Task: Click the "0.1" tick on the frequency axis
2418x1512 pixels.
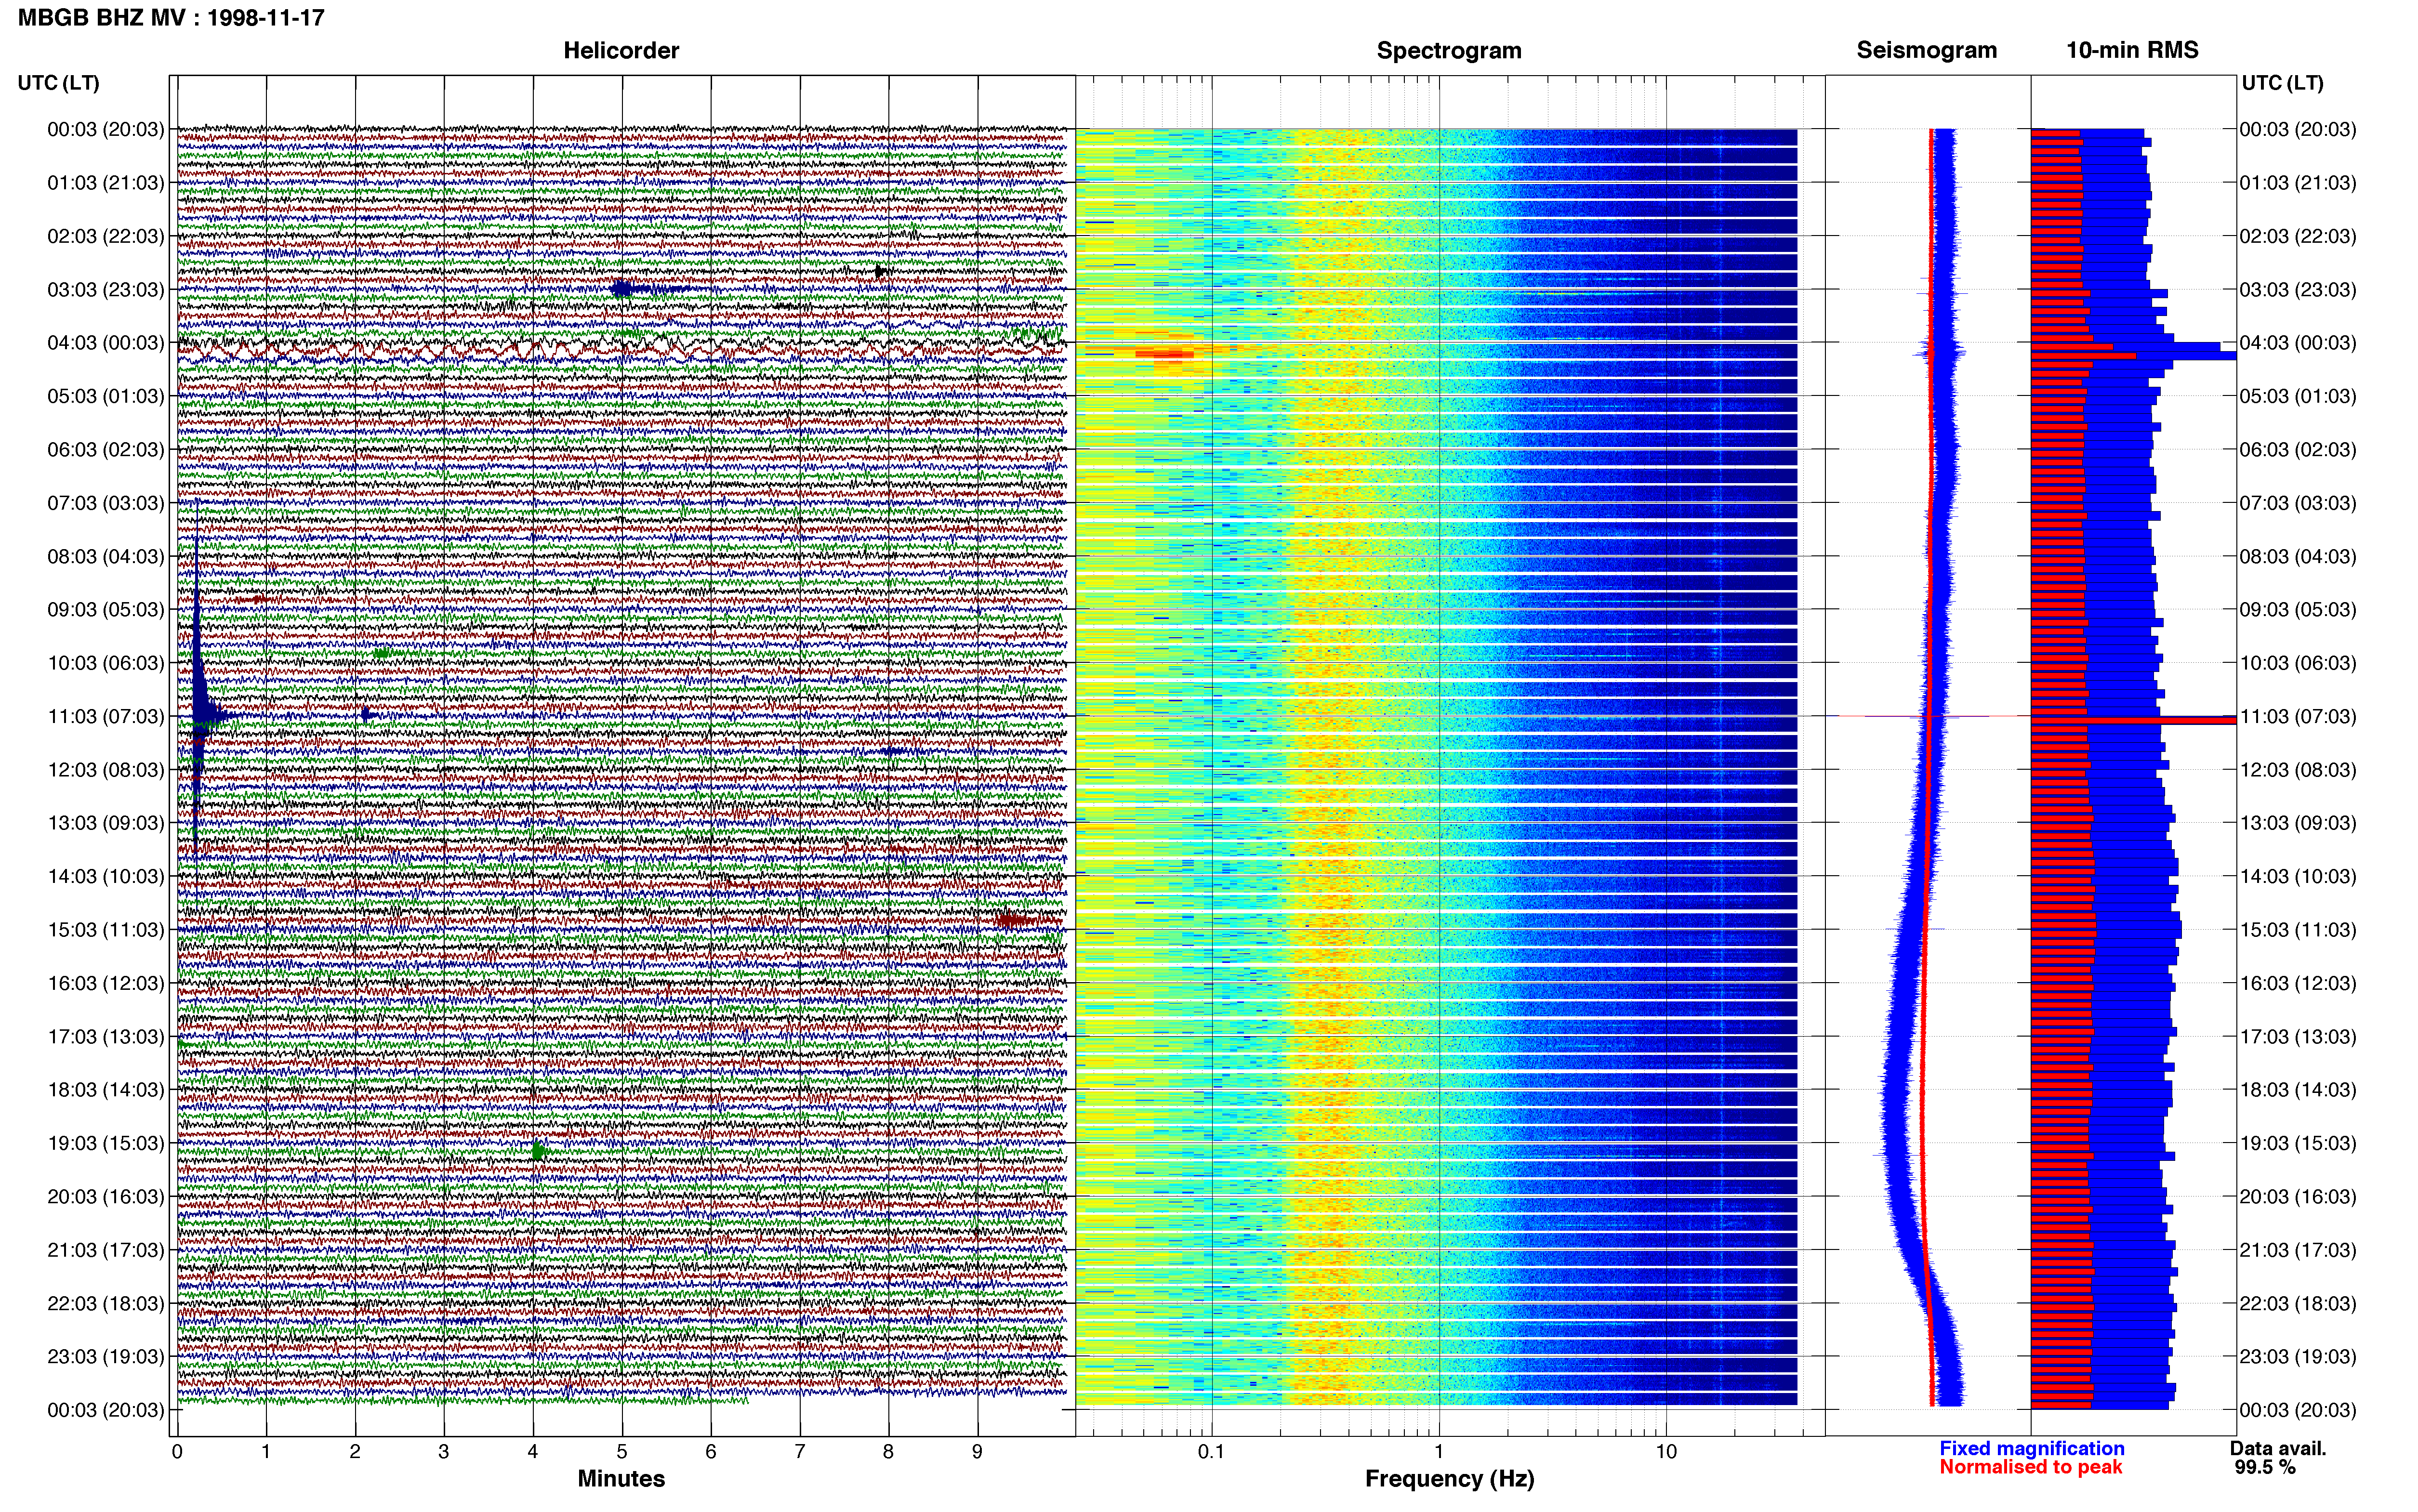Action: [1211, 1452]
